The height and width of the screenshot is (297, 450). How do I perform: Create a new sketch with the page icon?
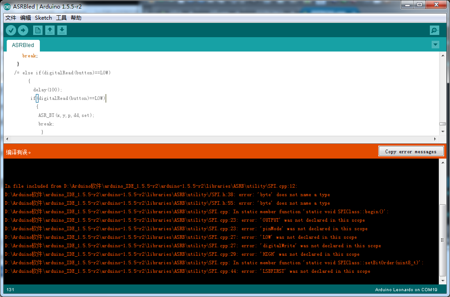coord(38,30)
